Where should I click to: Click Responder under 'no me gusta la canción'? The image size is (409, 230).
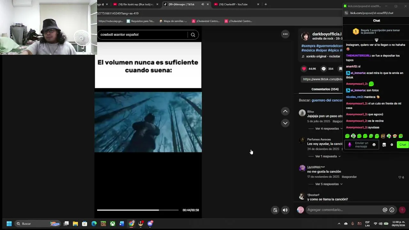pos(349,177)
